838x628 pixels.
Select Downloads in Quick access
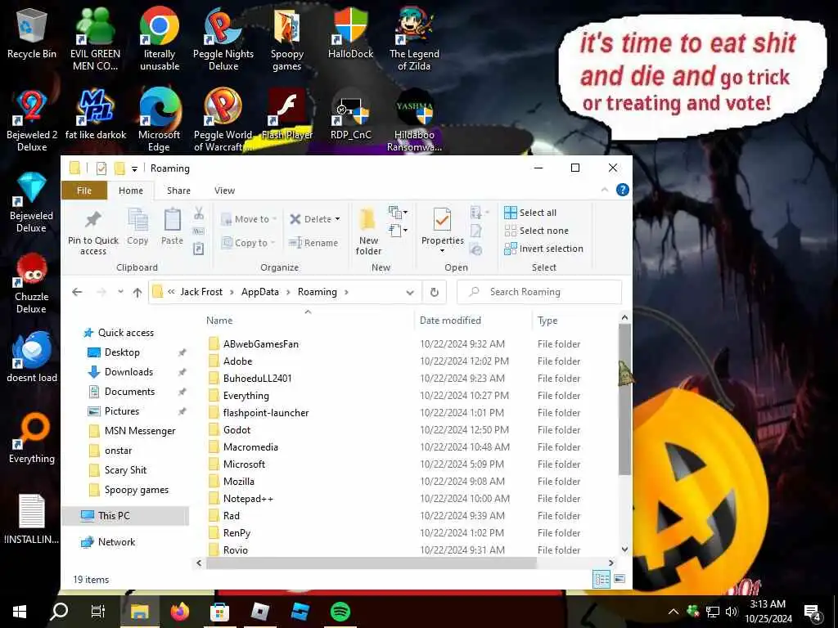[x=128, y=372]
